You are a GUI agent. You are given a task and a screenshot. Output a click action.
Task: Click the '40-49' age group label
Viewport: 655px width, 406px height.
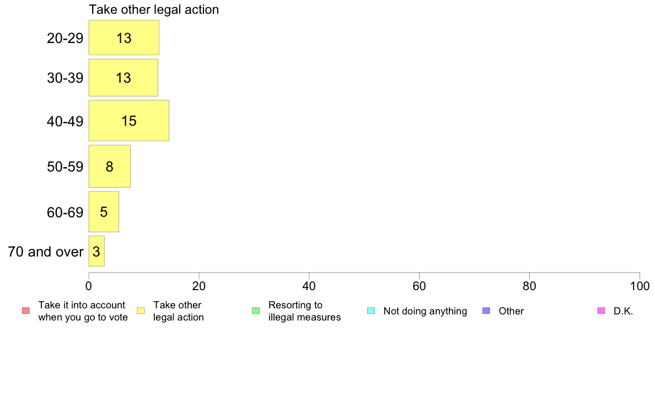65,121
